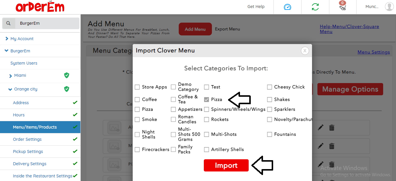The height and width of the screenshot is (181, 396).
Task: Enable the Cheesy Chick category checkbox
Action: coord(270,87)
